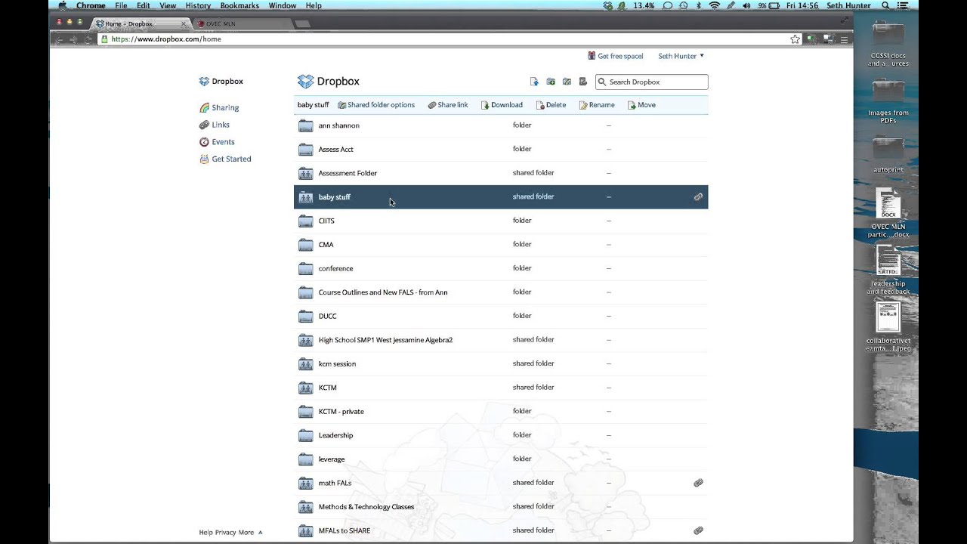Open the DUCC folder

327,317
